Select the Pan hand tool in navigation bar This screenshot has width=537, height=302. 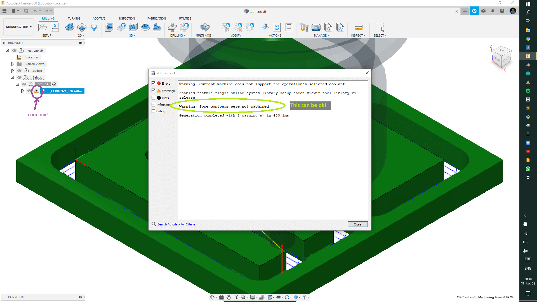pyautogui.click(x=229, y=297)
